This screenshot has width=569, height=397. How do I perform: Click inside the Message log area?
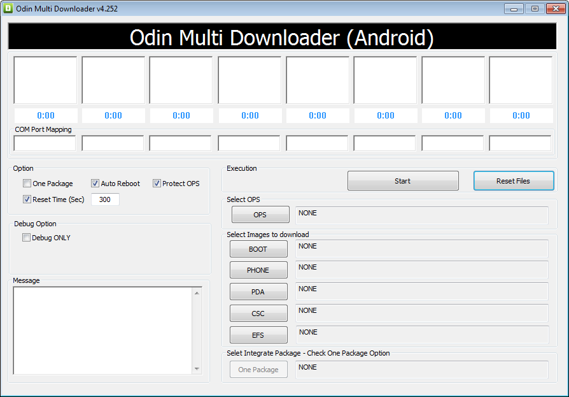(102, 330)
